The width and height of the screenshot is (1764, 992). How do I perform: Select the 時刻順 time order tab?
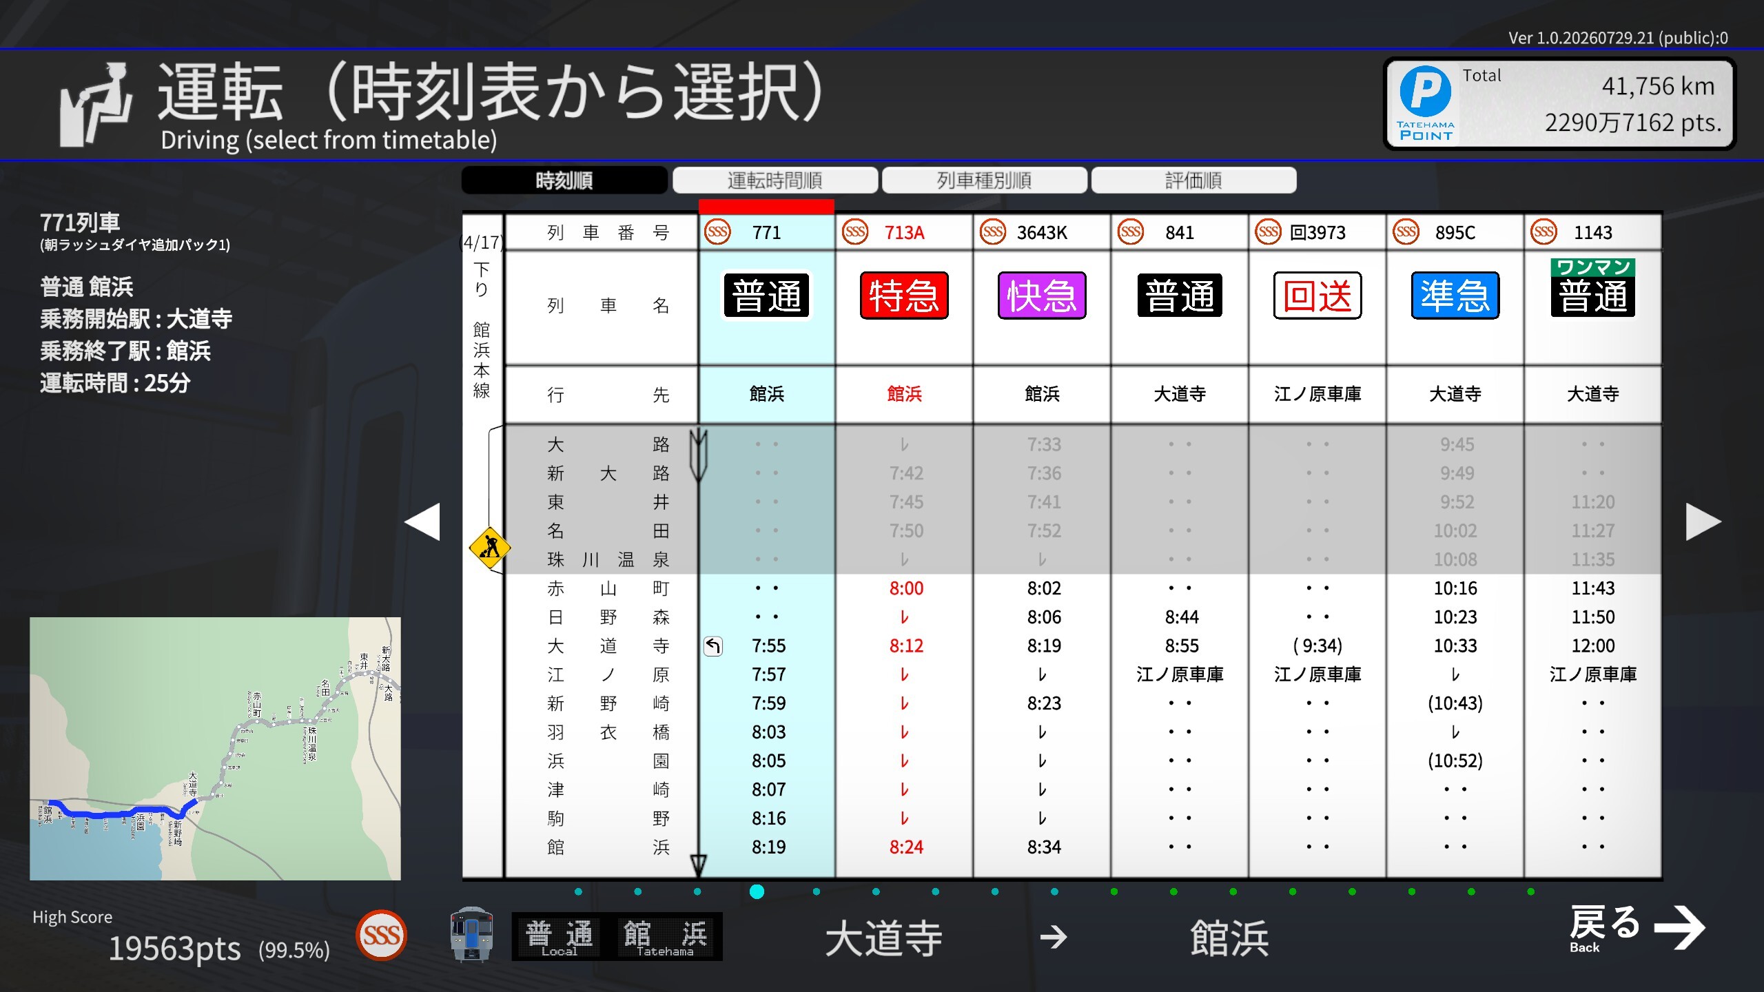coord(564,180)
